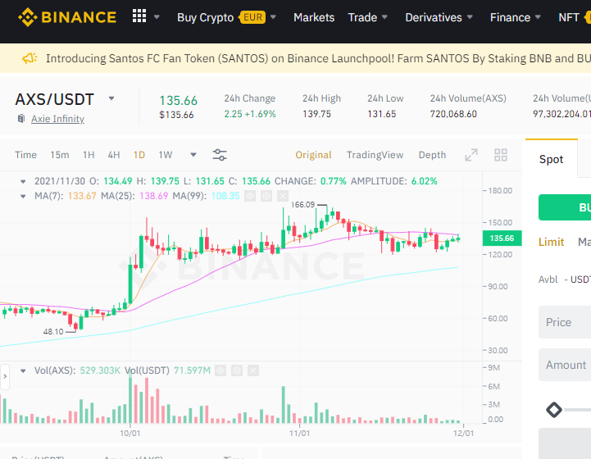Click the 24h Change value +1.69%
This screenshot has height=459, width=591.
point(260,114)
